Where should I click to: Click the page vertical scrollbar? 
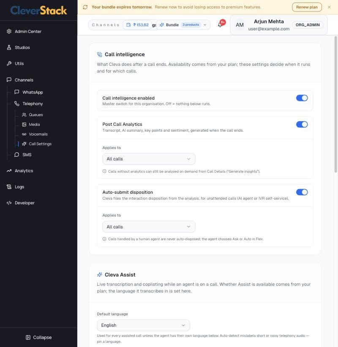pos(335,104)
